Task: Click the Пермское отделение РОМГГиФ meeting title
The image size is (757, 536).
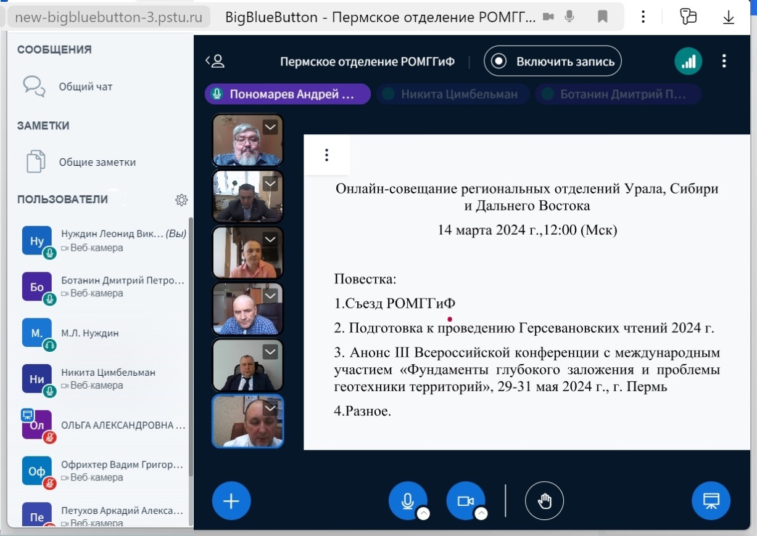Action: tap(368, 62)
